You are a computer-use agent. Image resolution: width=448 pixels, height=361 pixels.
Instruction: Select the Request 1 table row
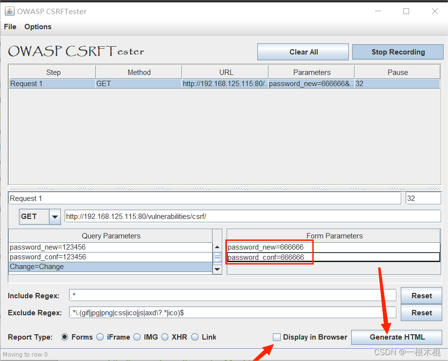[x=225, y=84]
